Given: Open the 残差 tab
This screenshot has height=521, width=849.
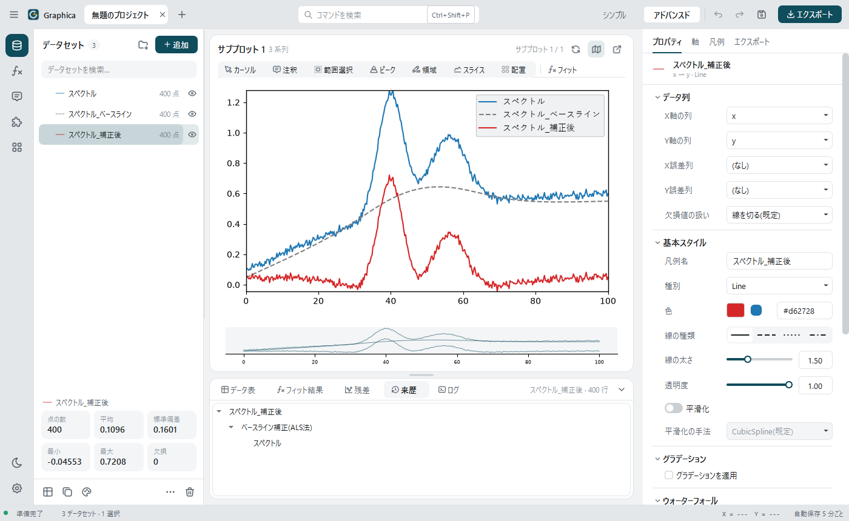Looking at the screenshot, I should pos(357,390).
